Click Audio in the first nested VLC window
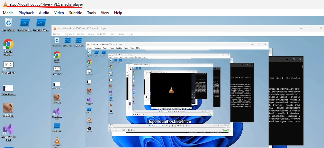Image resolution: width=324 pixels, height=148 pixels. [81, 34]
